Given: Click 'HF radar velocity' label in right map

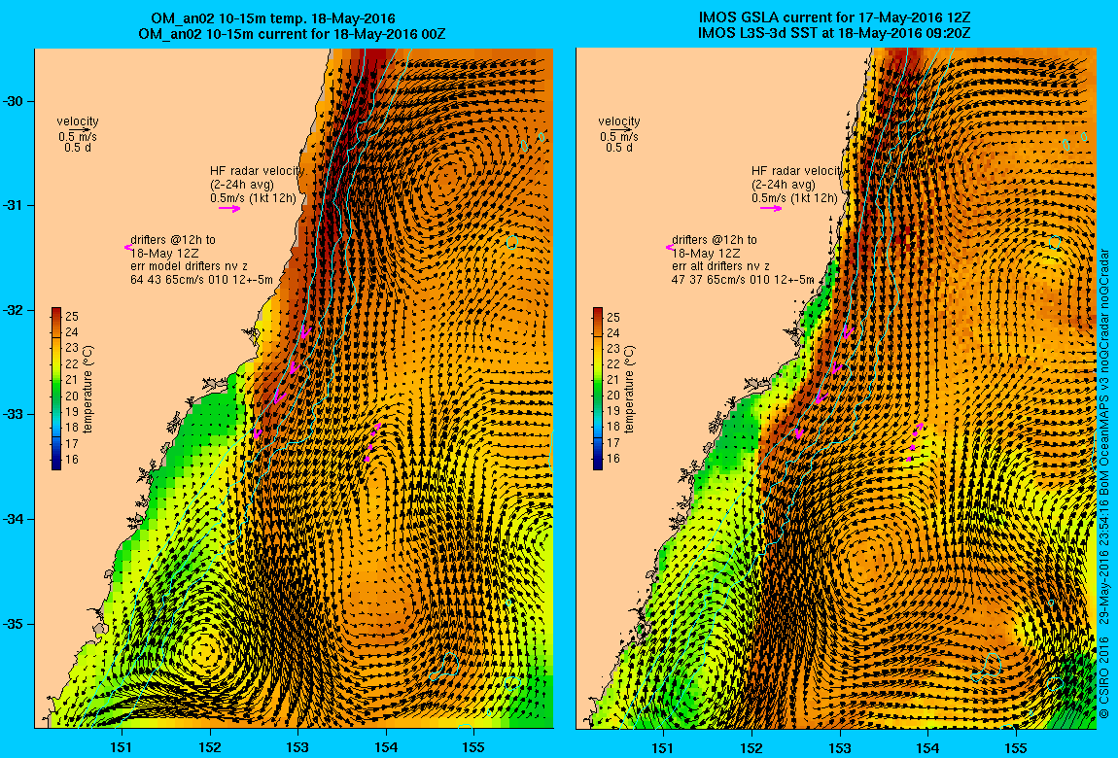Looking at the screenshot, I should point(798,171).
